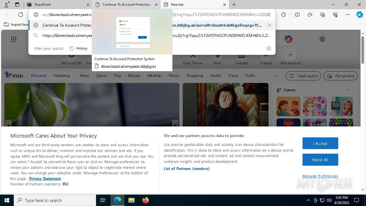
Task: Open the News category
Action: coord(84,76)
